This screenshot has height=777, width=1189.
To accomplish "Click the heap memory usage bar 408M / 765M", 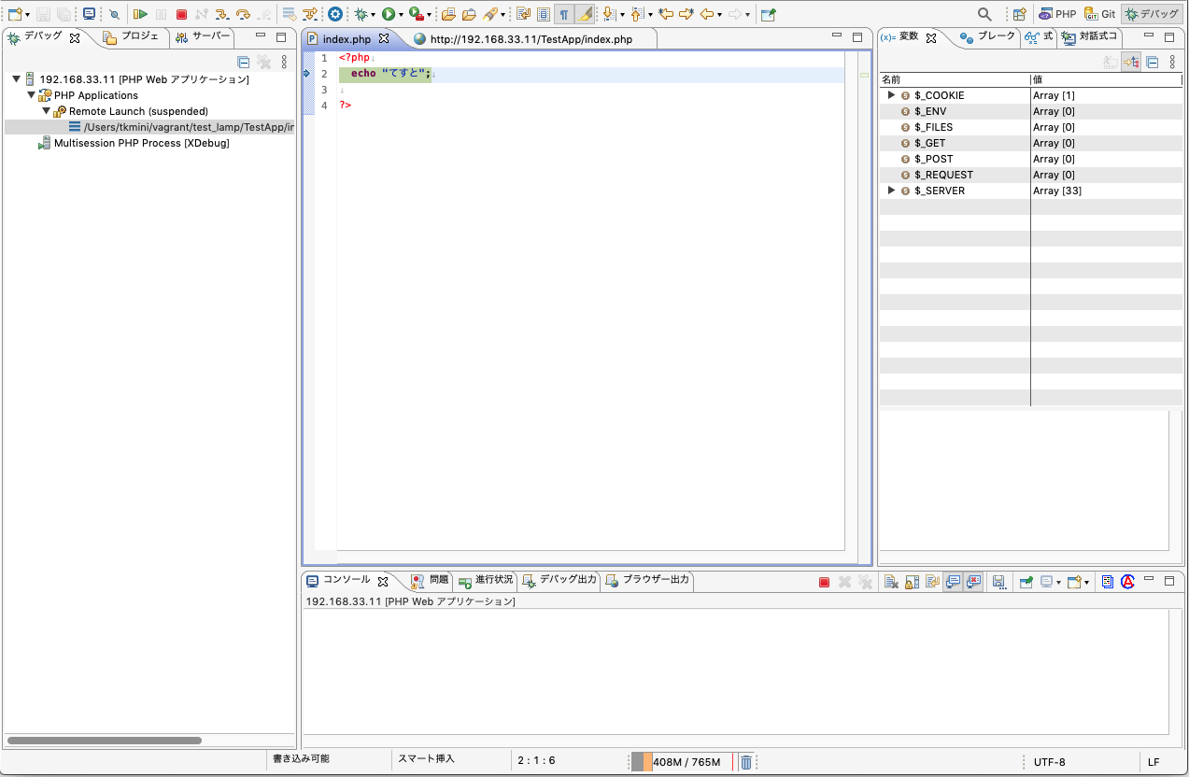I will [683, 762].
